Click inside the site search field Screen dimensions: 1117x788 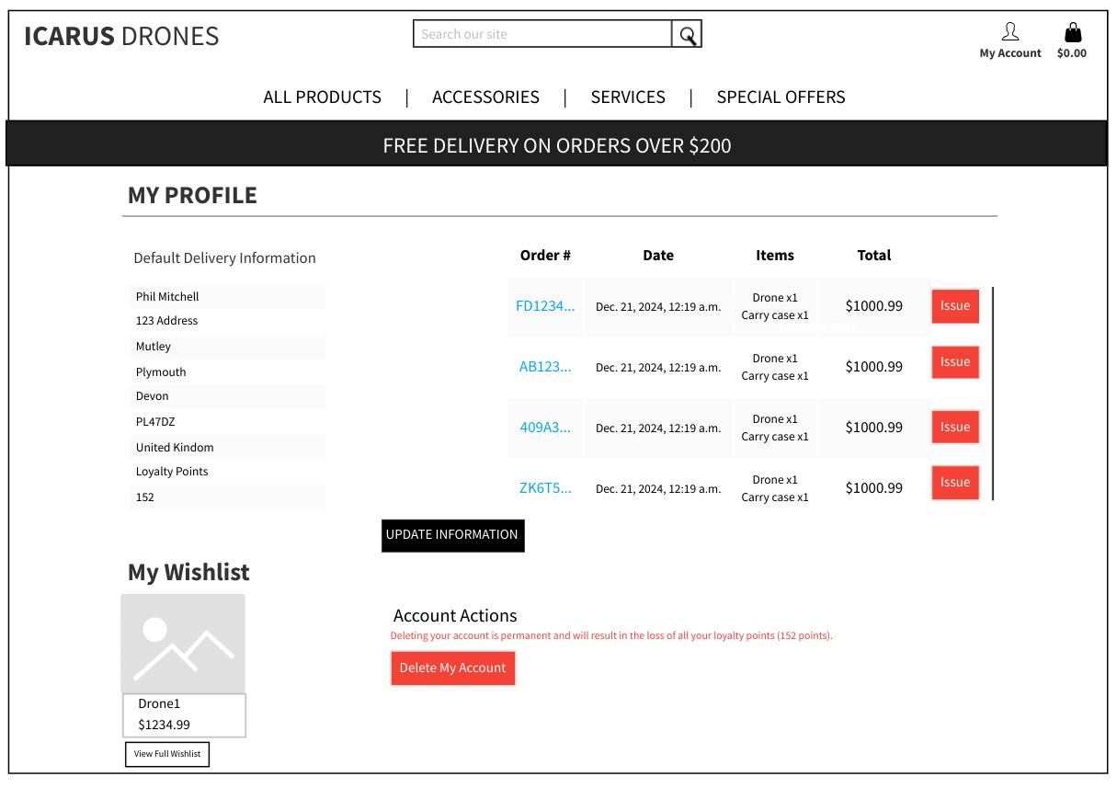541,33
